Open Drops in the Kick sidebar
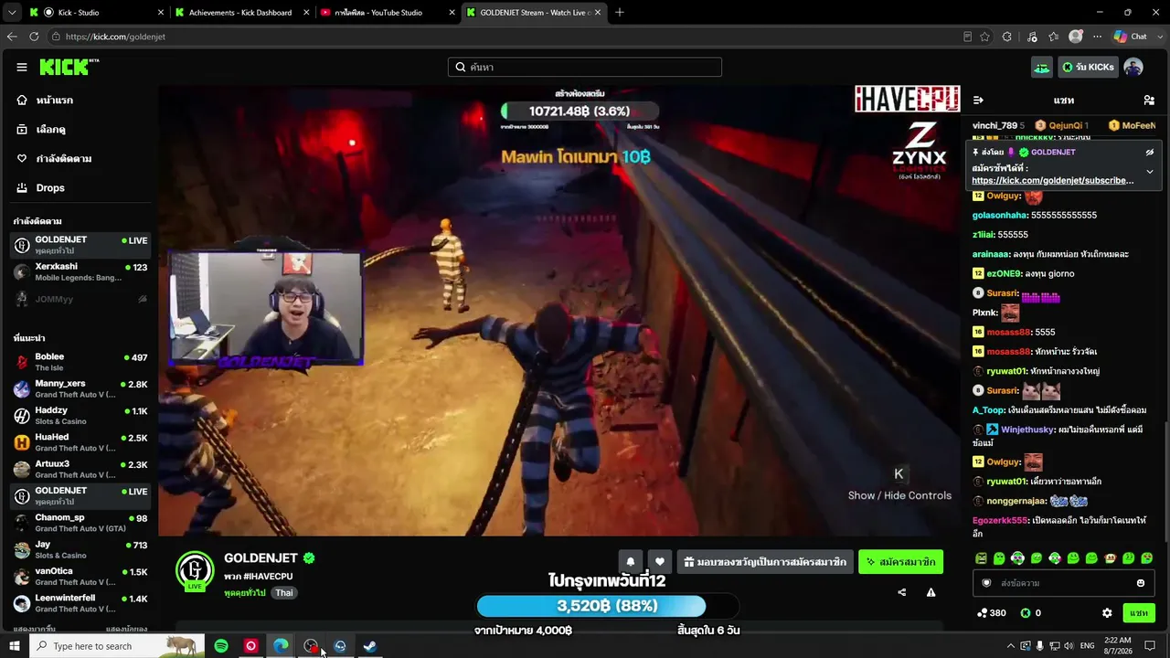 pyautogui.click(x=80, y=187)
